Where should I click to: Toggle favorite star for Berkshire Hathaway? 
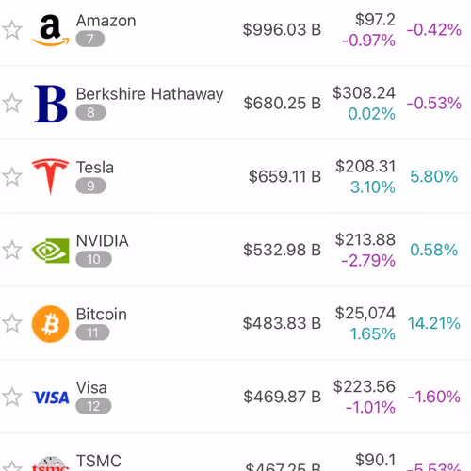pyautogui.click(x=12, y=104)
